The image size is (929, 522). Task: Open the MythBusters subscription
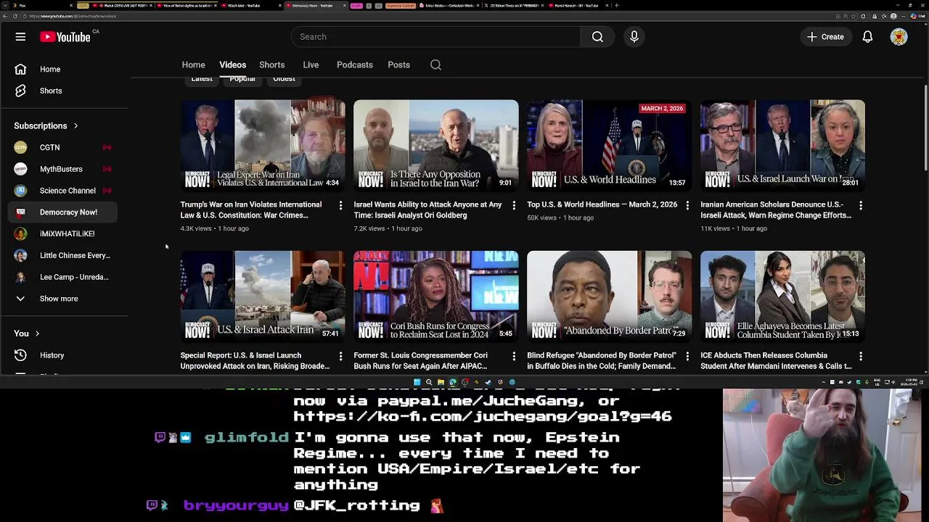click(x=61, y=170)
